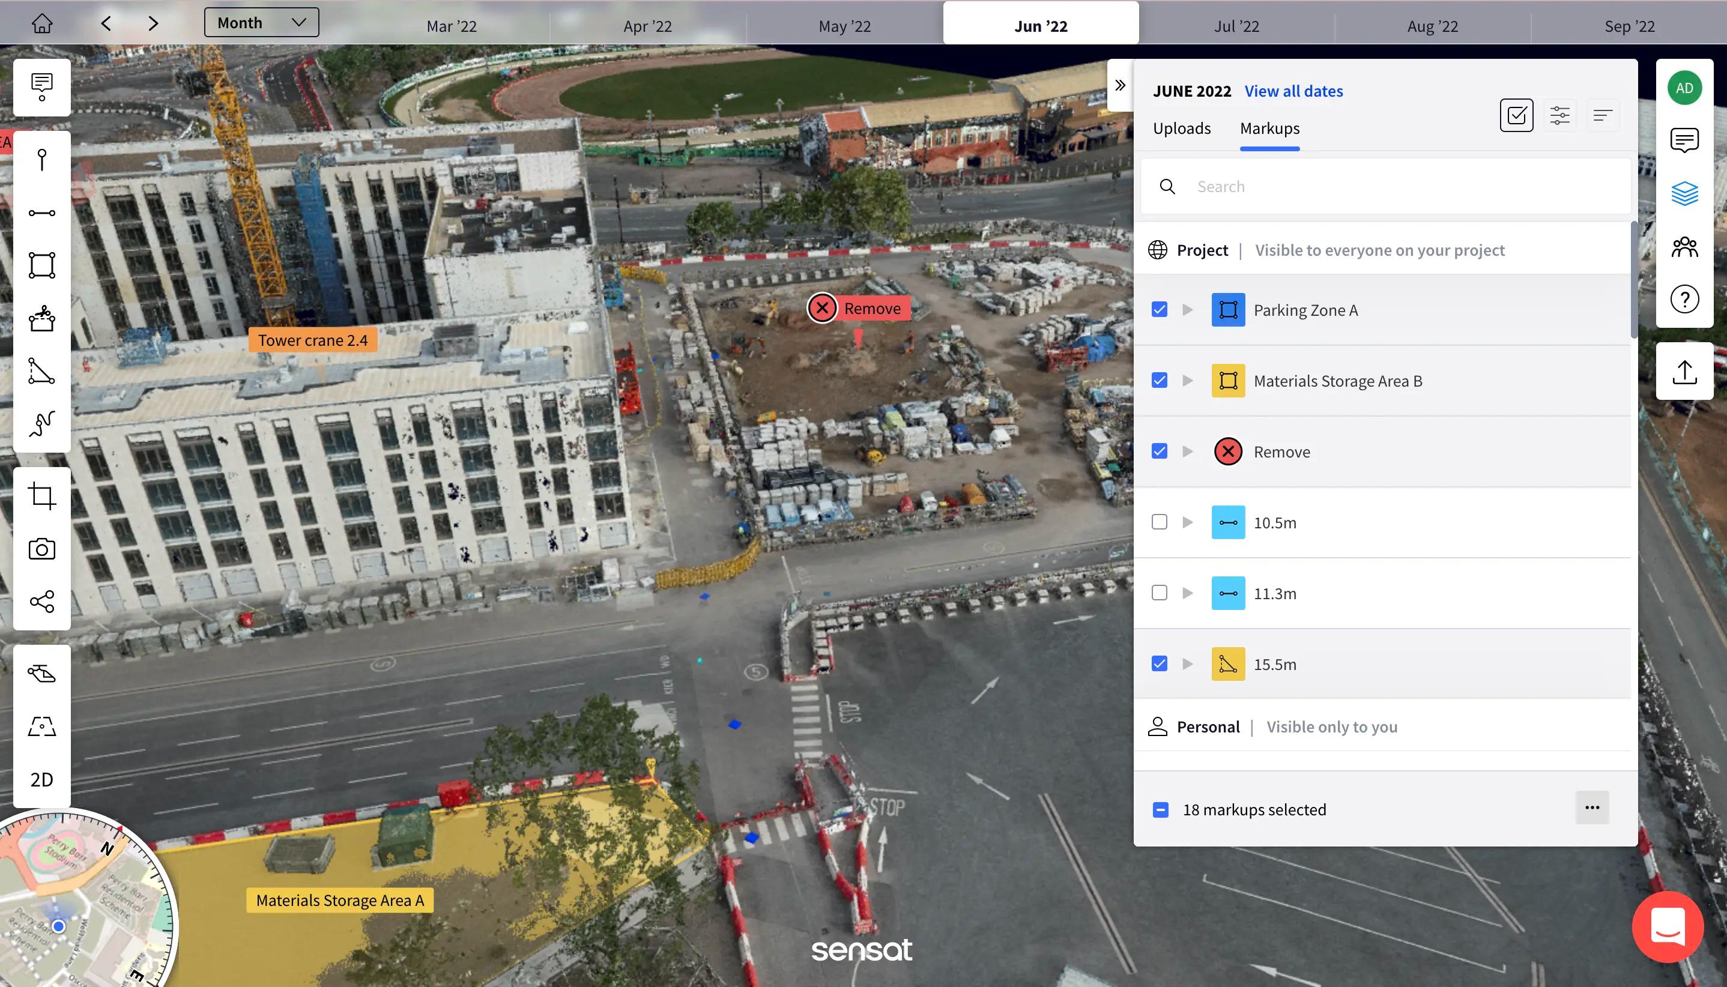Switch to the Uploads tab
The image size is (1727, 987).
(1181, 128)
